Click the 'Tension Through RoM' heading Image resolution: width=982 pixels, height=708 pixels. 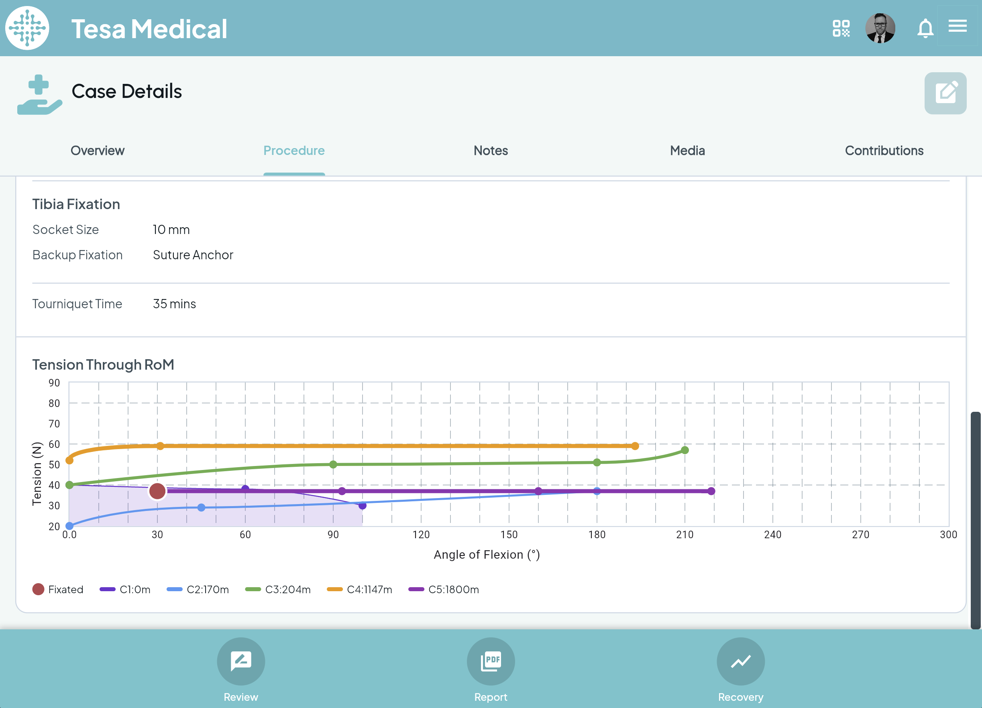point(103,365)
